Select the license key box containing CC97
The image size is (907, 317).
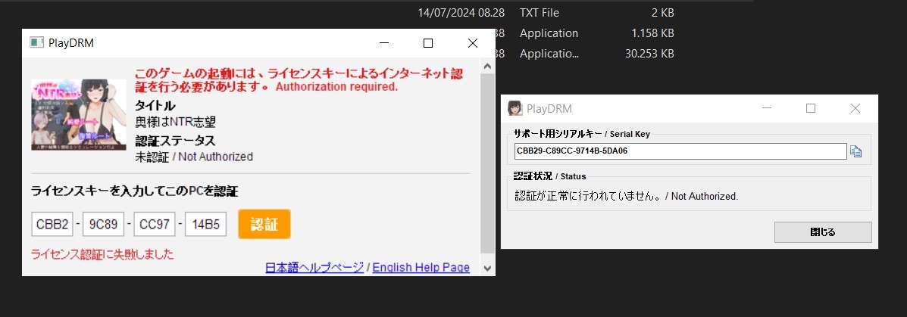pyautogui.click(x=154, y=224)
